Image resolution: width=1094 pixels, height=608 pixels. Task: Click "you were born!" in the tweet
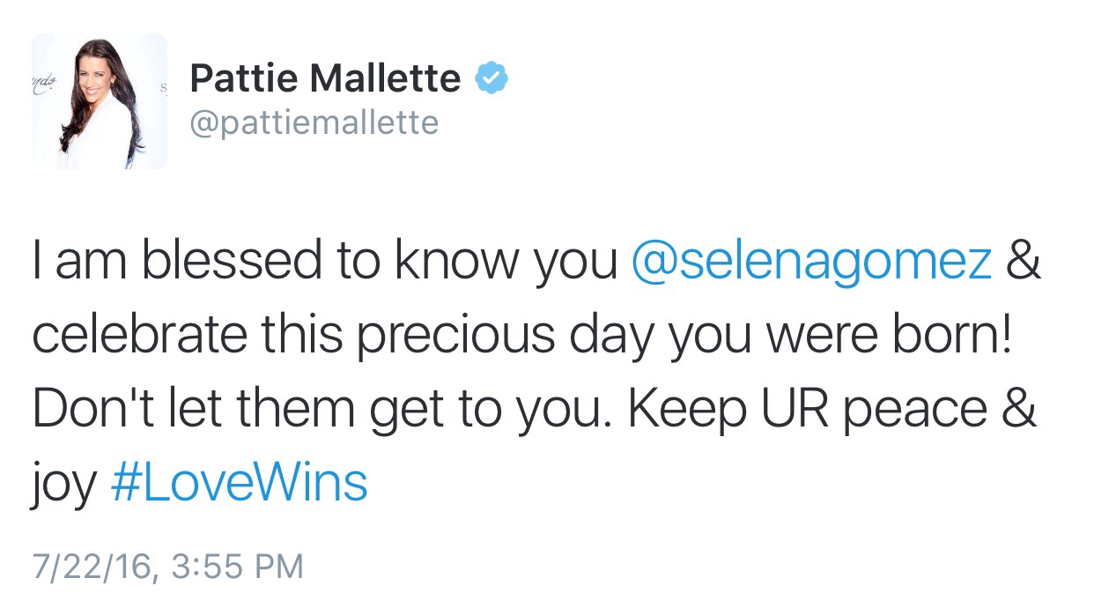[x=840, y=337]
